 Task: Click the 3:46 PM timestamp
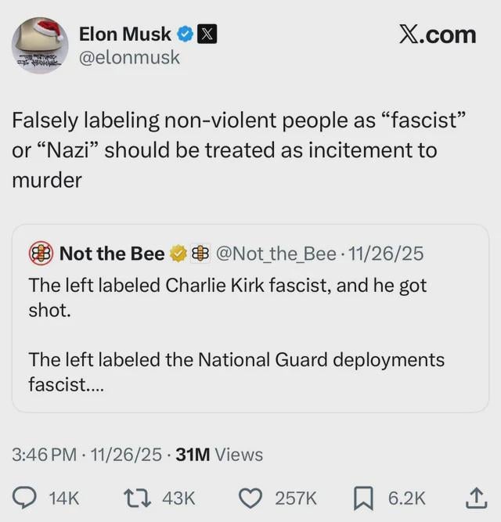click(x=46, y=455)
